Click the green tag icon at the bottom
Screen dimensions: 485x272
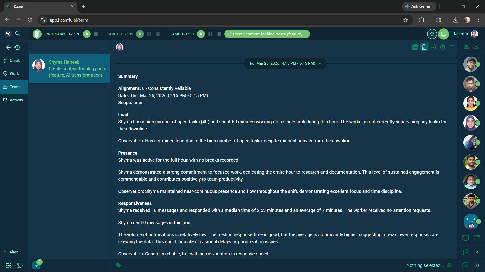coord(118,265)
